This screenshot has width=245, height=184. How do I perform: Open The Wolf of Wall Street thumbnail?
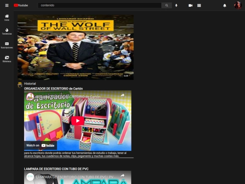coord(75,47)
